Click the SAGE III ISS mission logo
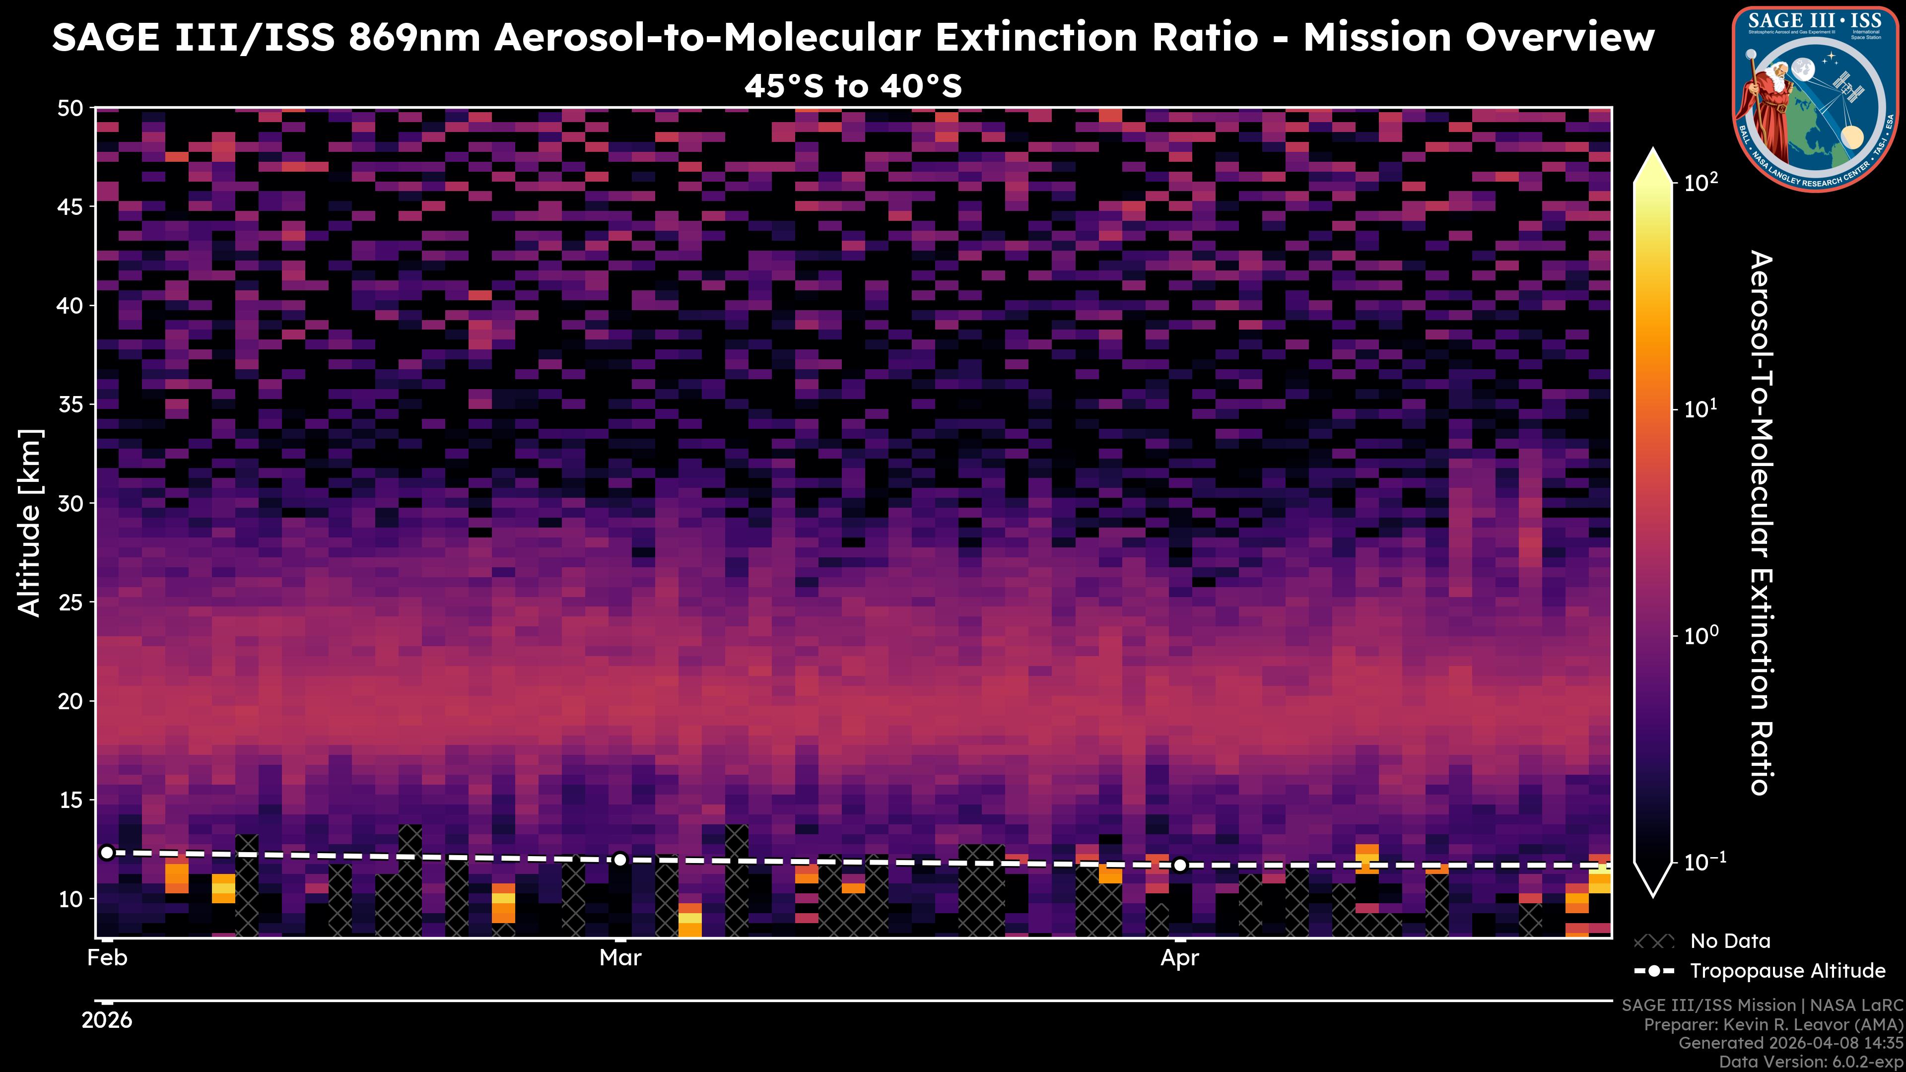 coord(1815,98)
